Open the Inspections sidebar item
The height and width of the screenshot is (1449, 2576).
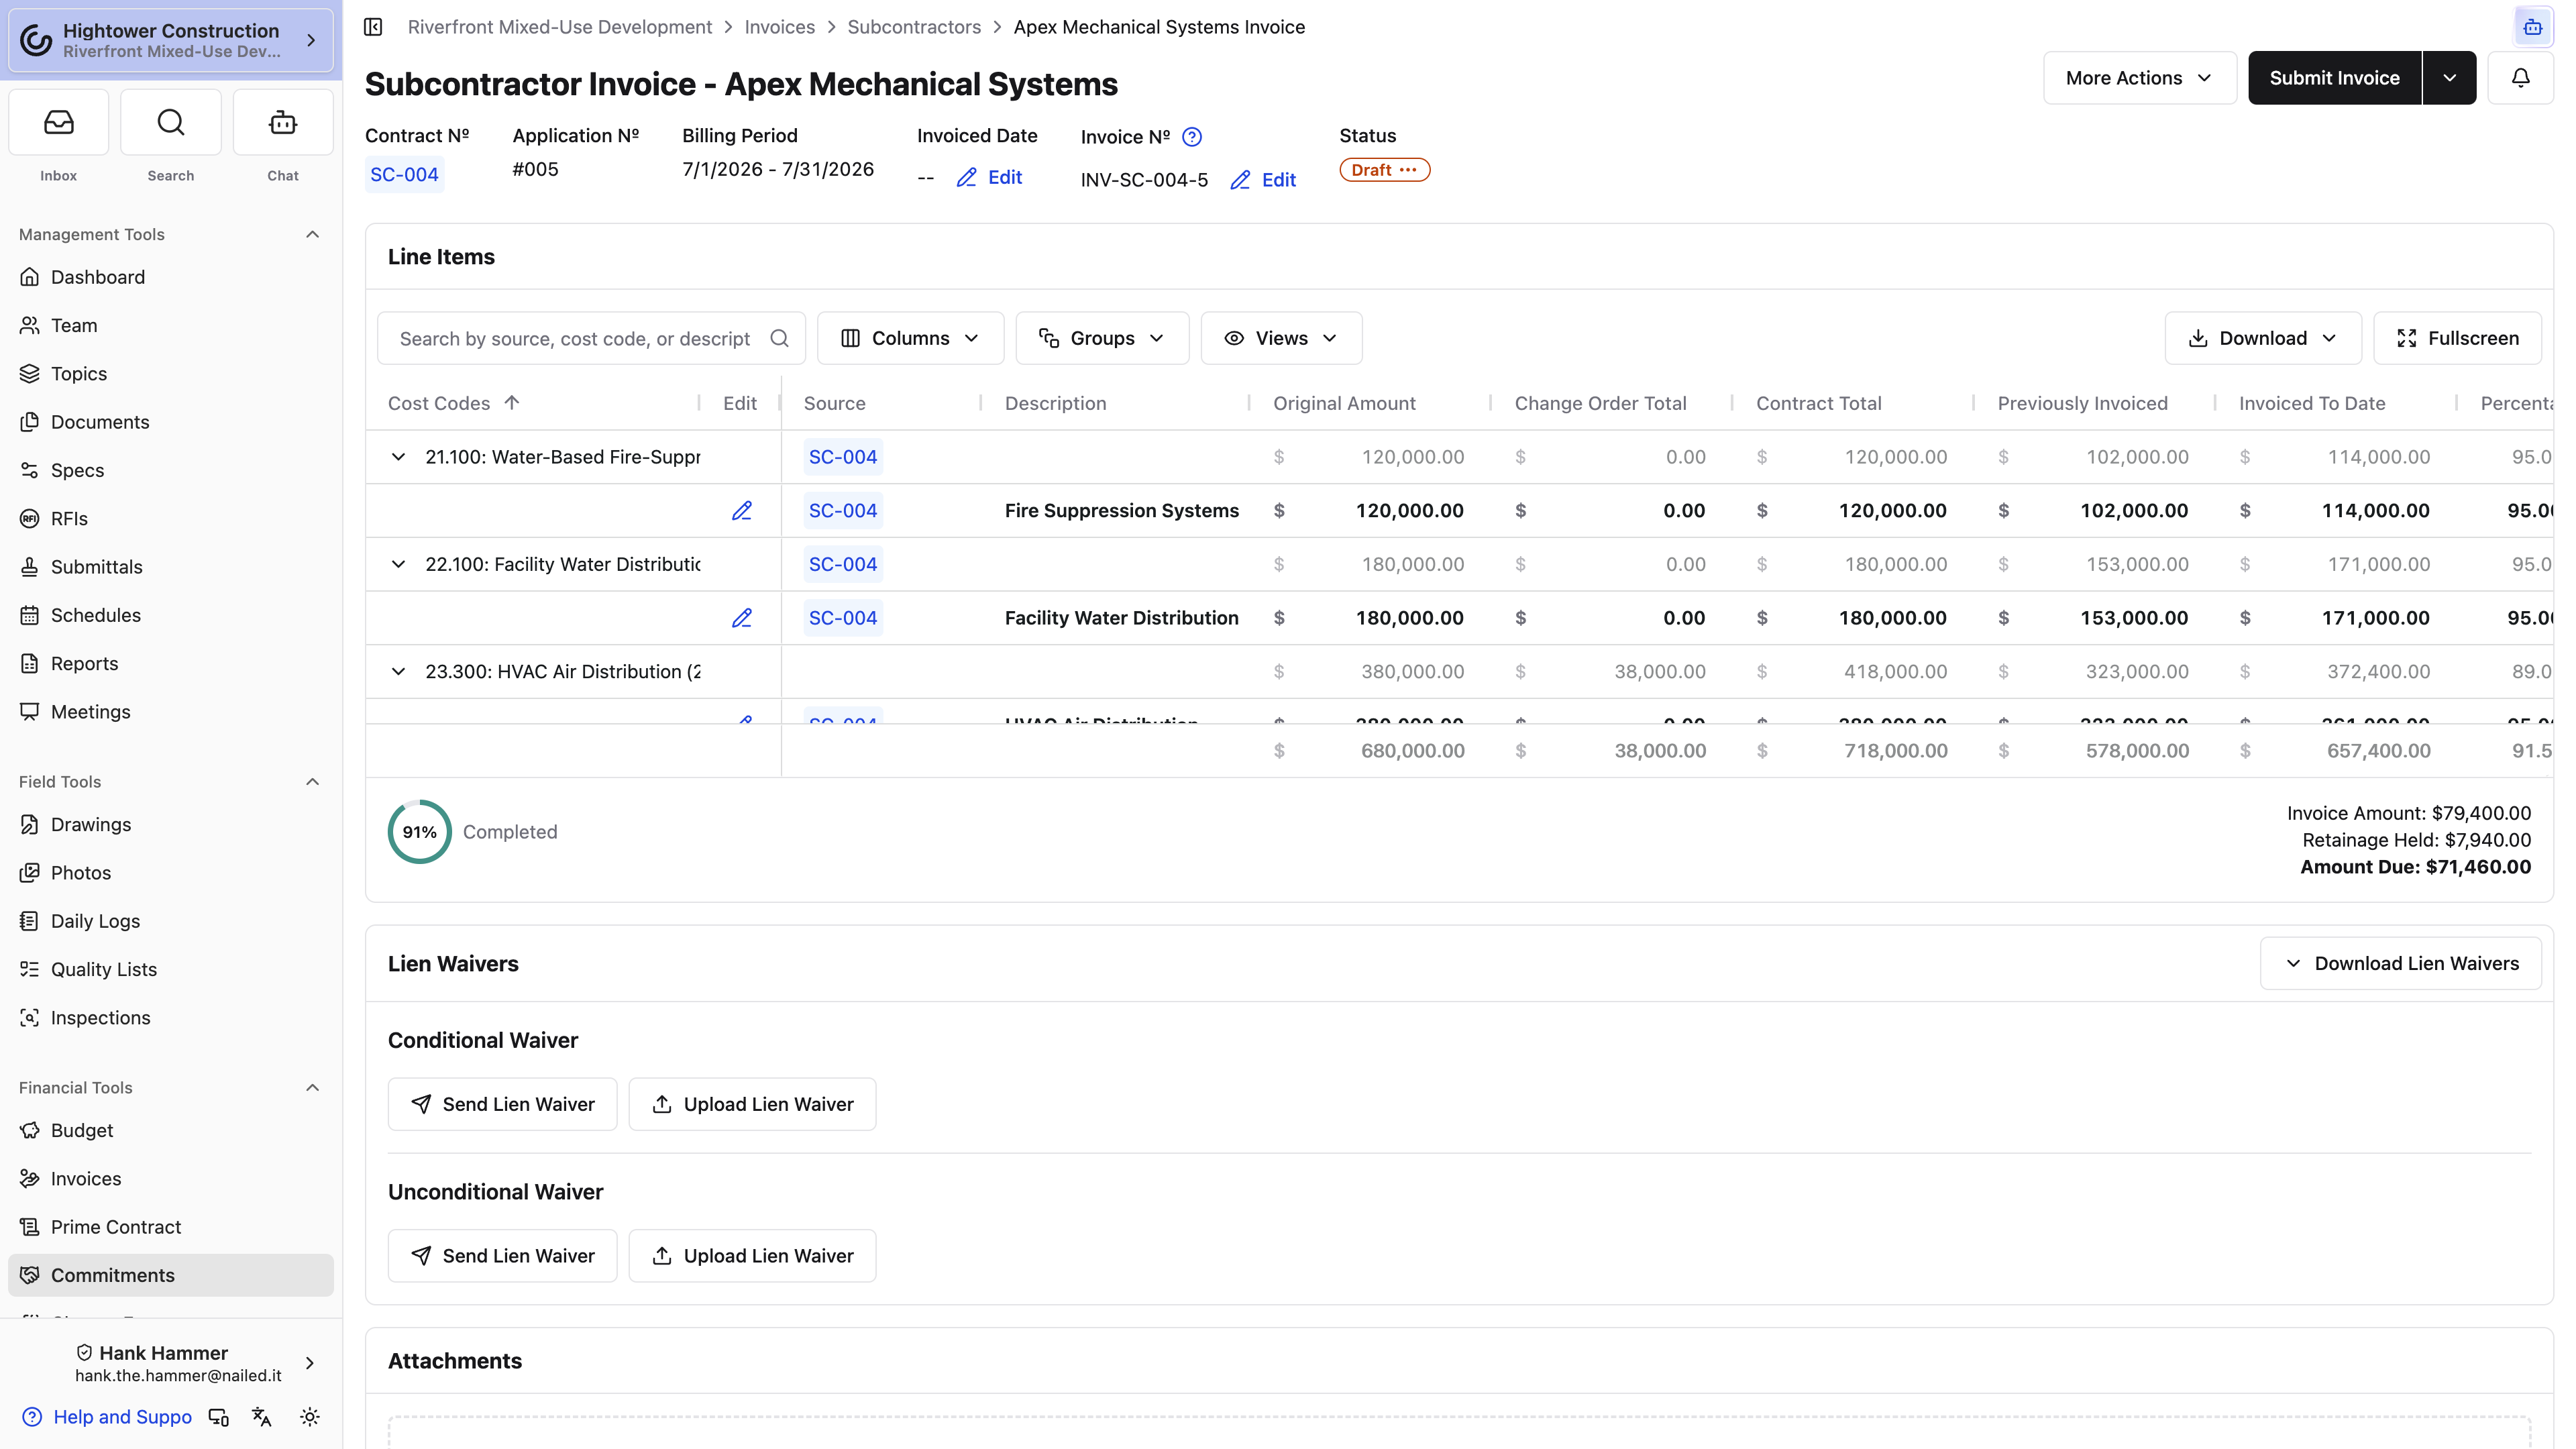[171, 1018]
